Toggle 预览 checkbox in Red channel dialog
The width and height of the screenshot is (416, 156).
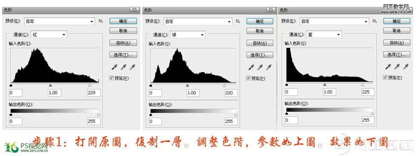click(112, 78)
